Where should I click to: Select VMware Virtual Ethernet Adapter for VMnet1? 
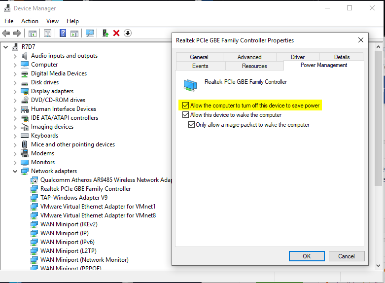coord(98,207)
